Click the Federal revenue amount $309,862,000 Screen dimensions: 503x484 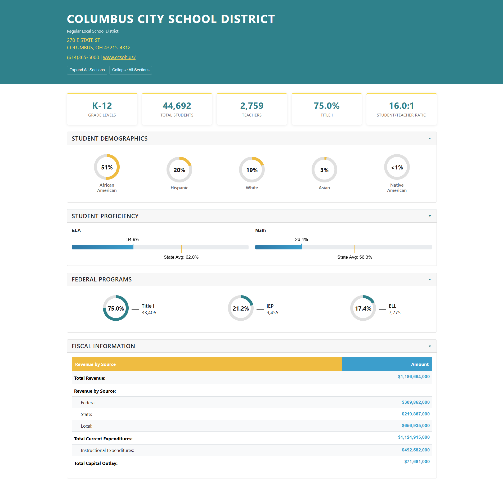tap(416, 402)
